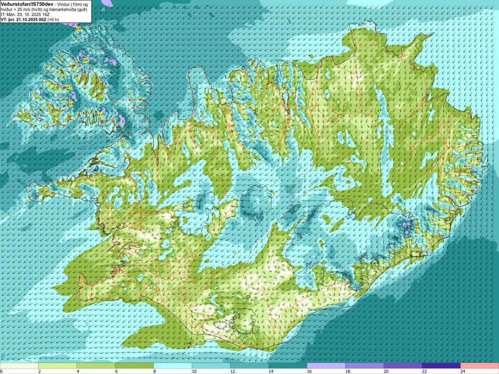Image resolution: width=499 pixels, height=374 pixels.
Task: Click the '24' tick label on the scale
Action: (x=463, y=372)
